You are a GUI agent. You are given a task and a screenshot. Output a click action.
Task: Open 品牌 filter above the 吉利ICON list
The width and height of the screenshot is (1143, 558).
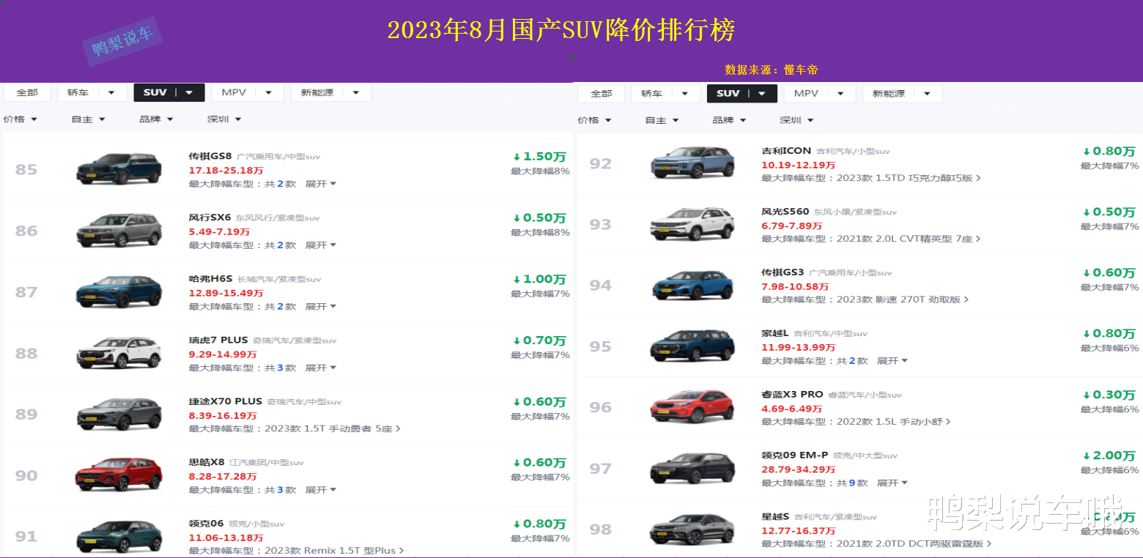(x=730, y=120)
